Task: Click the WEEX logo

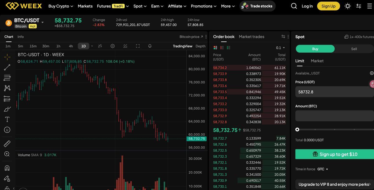Action: [24, 6]
